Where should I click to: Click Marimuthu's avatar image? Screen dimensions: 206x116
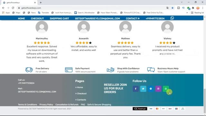(x=42, y=27)
